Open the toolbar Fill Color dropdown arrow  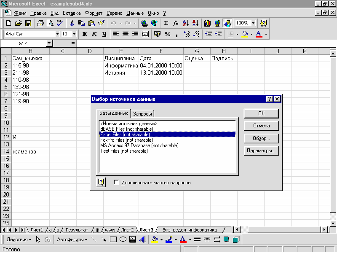pyautogui.click(x=251, y=34)
